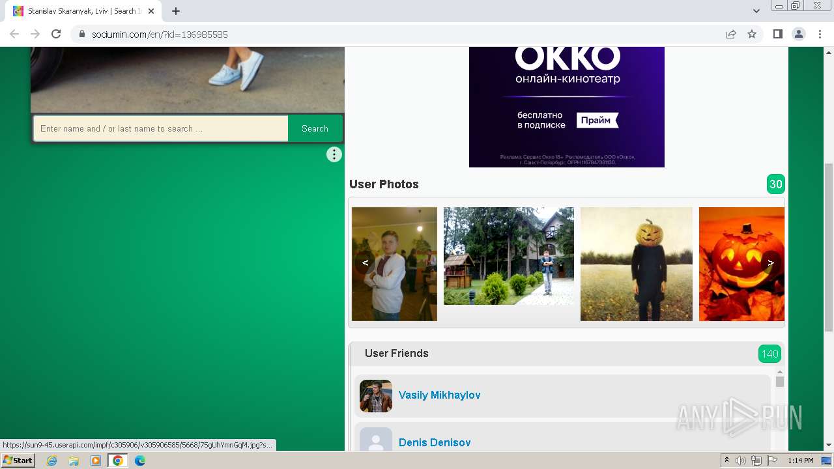Open pumpkin-head figure photo
Image resolution: width=834 pixels, height=469 pixels.
(637, 264)
